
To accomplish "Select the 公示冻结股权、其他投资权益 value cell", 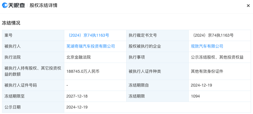I will (x=220, y=57).
